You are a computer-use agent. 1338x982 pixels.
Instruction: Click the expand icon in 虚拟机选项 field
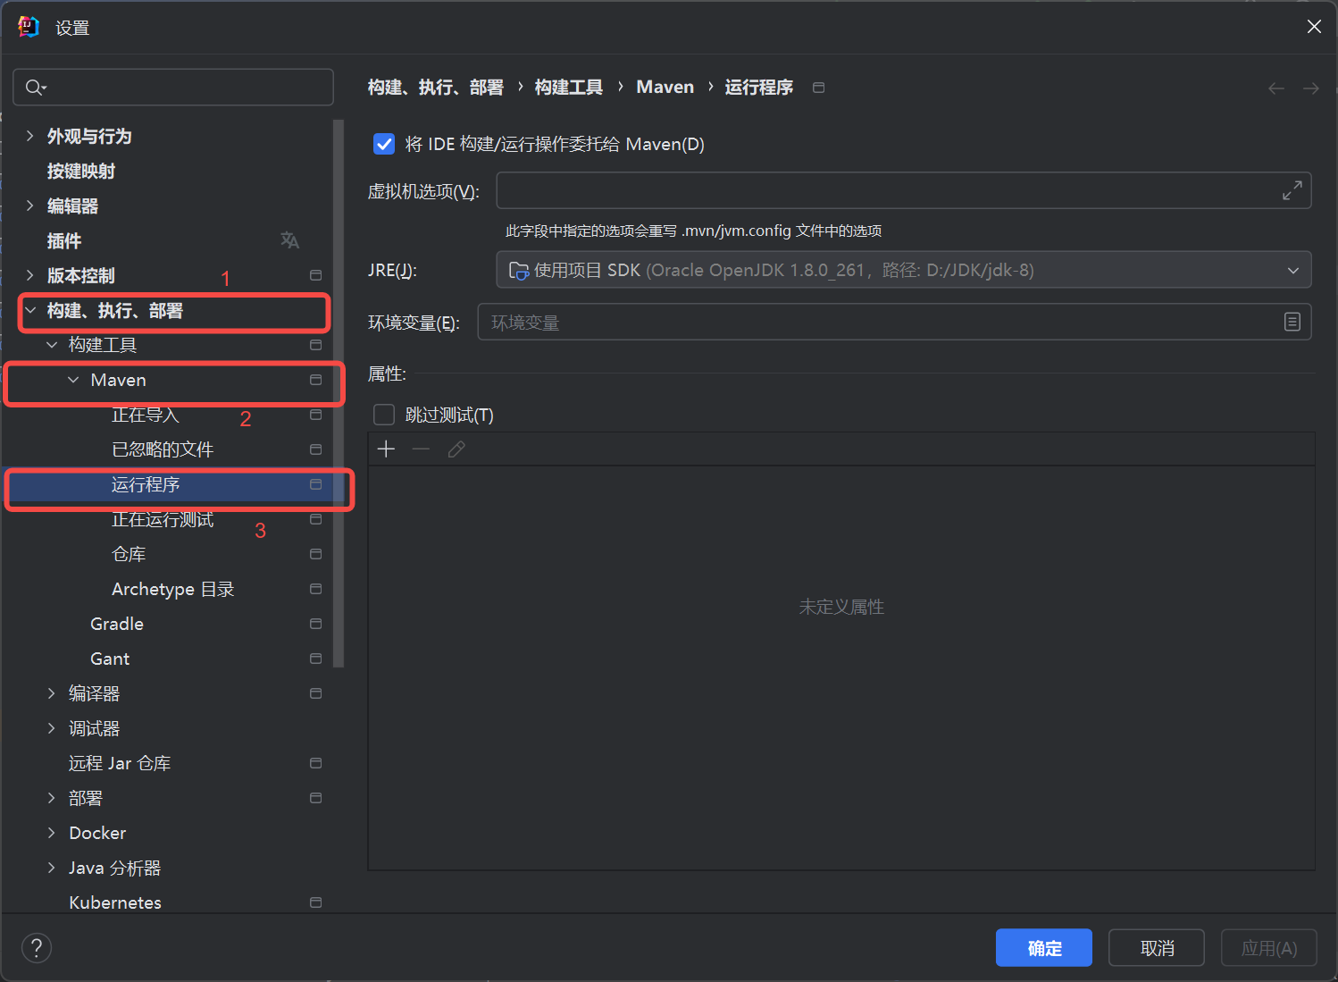1292,189
